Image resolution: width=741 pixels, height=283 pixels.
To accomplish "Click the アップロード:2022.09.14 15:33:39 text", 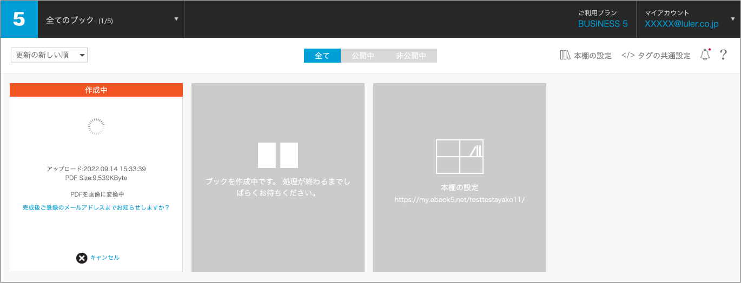I will [96, 169].
